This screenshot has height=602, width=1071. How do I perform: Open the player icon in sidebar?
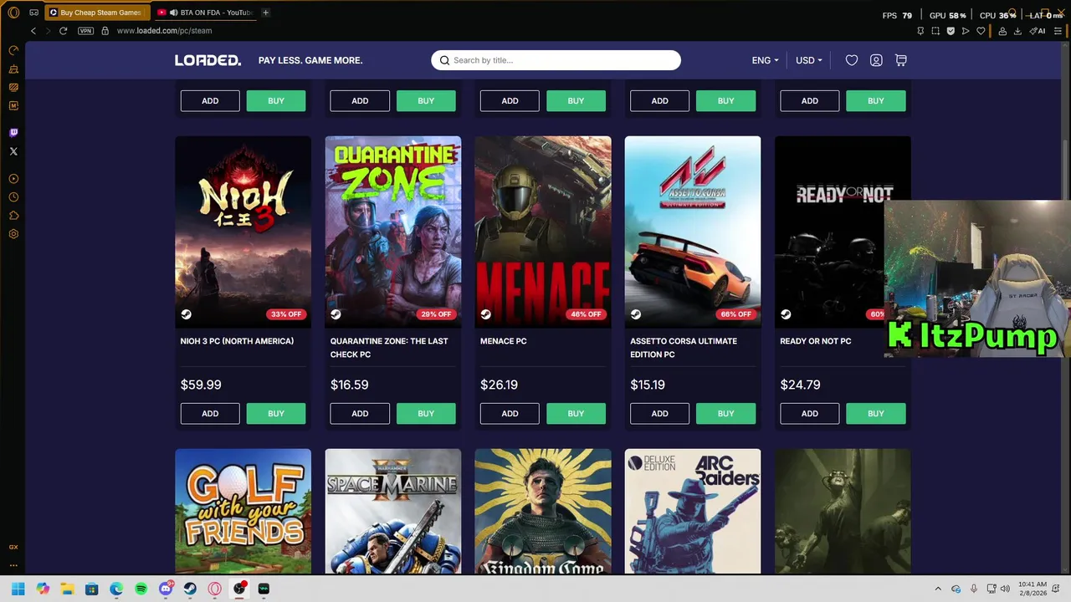pyautogui.click(x=13, y=179)
